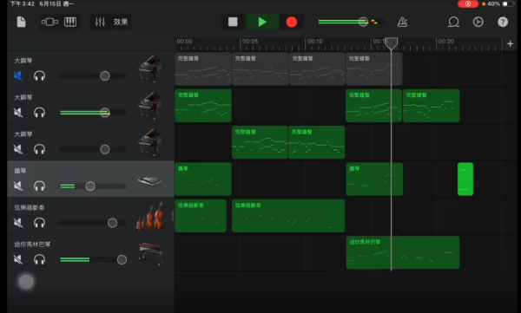521x313 pixels.
Task: Tap the 下午3:42 status bar clock
Action: pyautogui.click(x=22, y=4)
